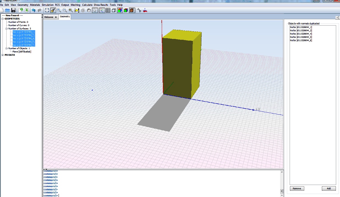
Task: Click the fit-to-view expand arrows icon
Action: [x=47, y=10]
